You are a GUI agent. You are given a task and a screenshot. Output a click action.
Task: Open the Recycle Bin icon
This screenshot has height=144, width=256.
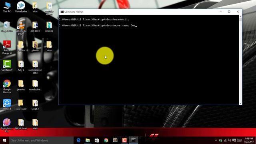click(x=7, y=27)
